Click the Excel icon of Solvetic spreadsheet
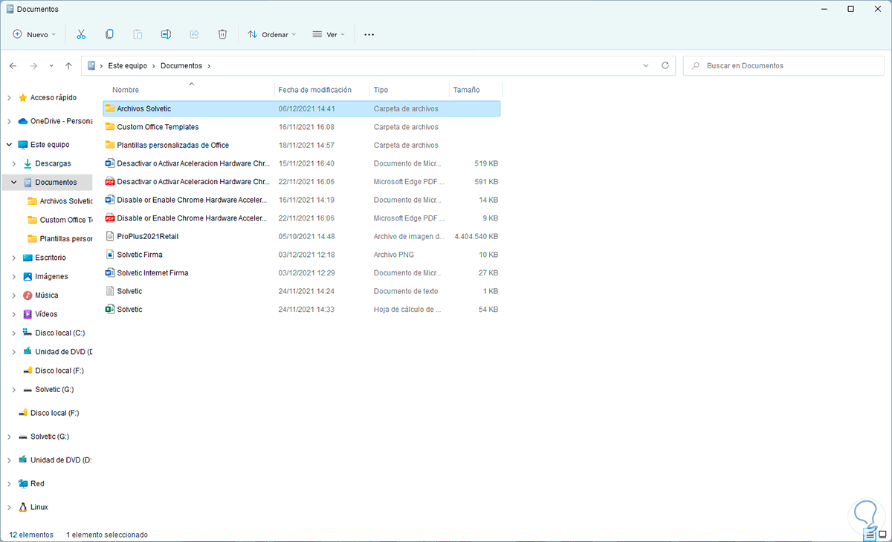 point(110,309)
